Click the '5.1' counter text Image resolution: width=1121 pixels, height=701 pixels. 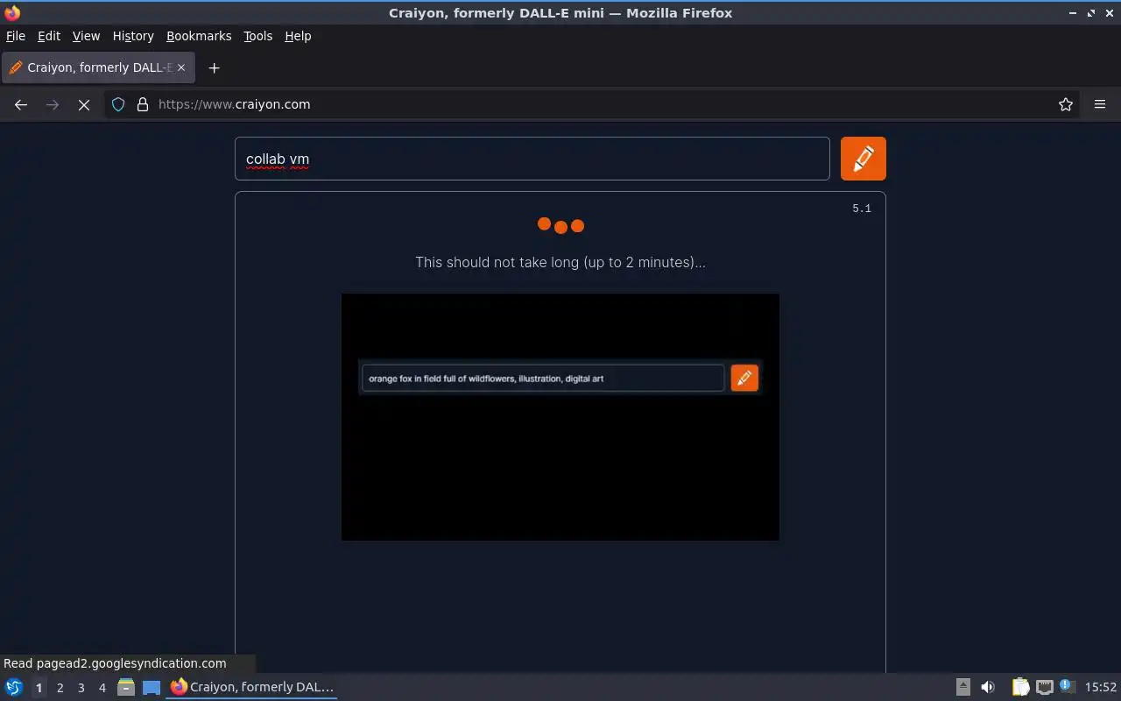[862, 209]
